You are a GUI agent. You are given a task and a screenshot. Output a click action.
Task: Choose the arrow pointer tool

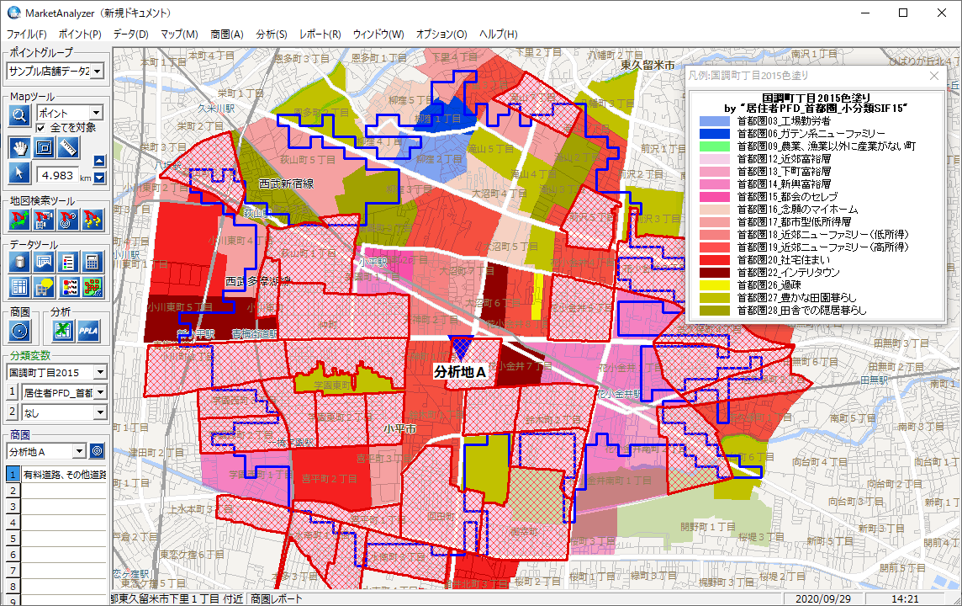coord(19,173)
